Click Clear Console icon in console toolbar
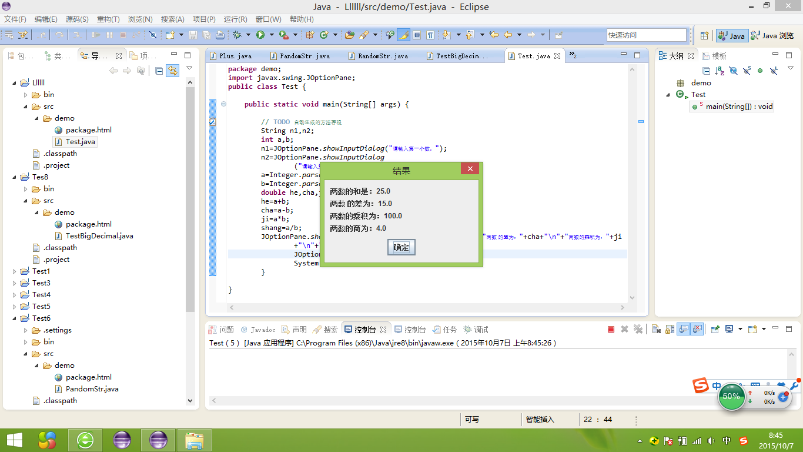 point(655,330)
